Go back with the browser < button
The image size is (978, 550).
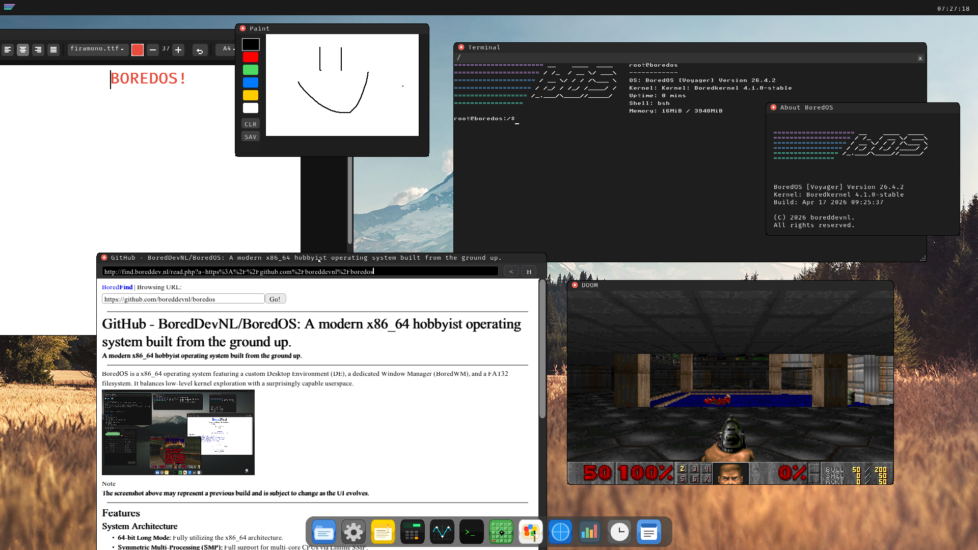tap(511, 271)
